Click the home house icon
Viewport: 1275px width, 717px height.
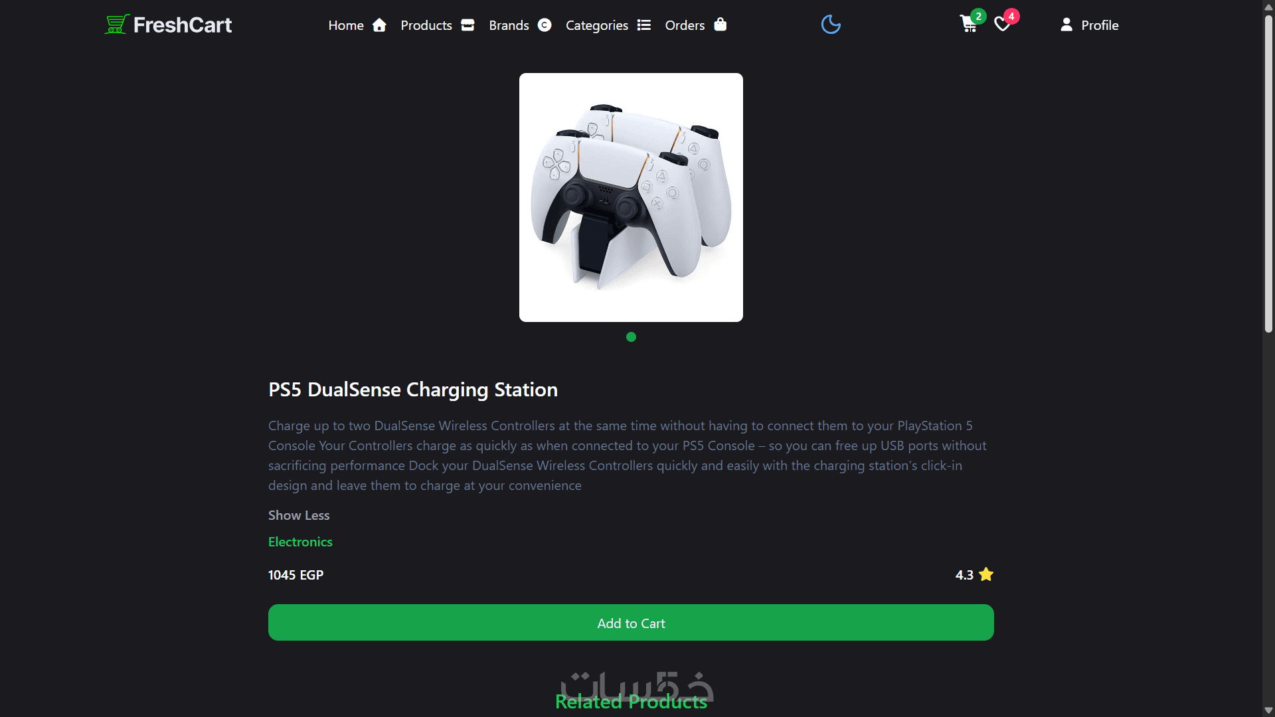pyautogui.click(x=379, y=25)
